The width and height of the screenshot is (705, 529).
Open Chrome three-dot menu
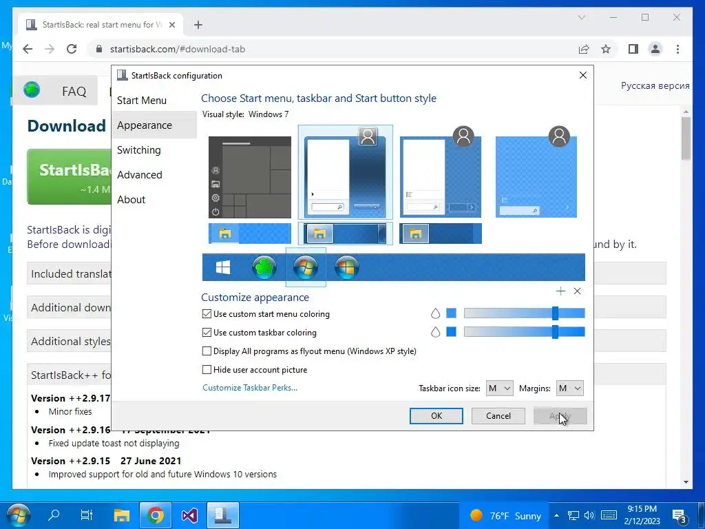(x=677, y=49)
